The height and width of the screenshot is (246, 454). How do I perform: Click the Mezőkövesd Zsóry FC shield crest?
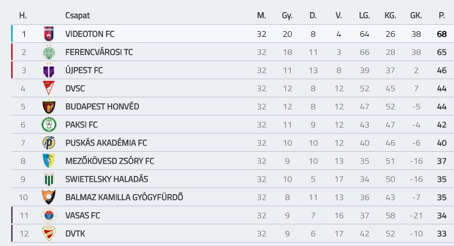(x=48, y=161)
